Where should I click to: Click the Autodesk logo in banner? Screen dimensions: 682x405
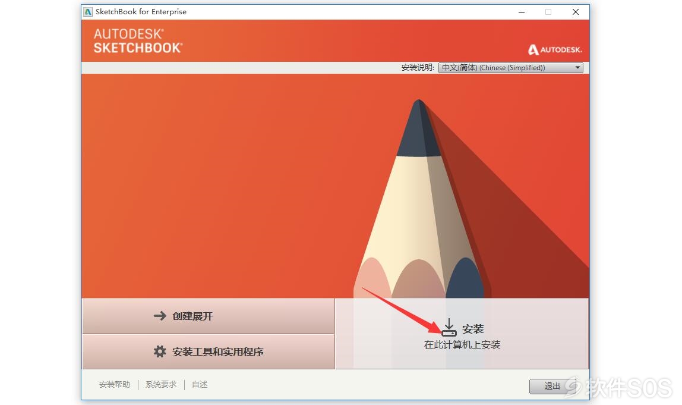[x=555, y=49]
